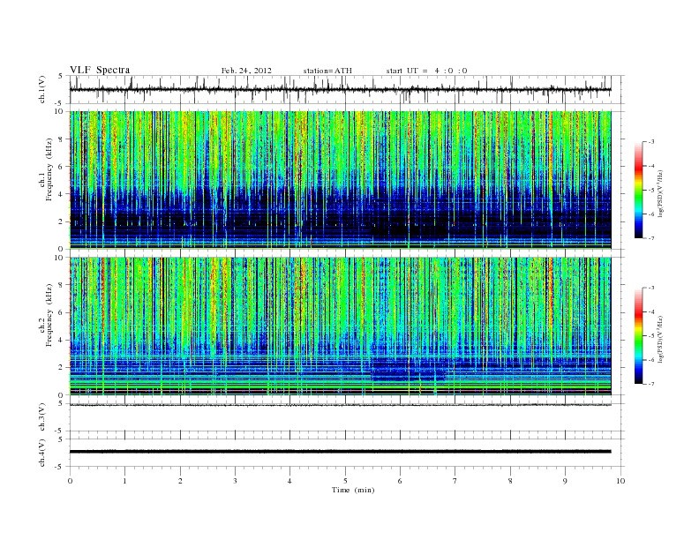Click inside the ch.1 spectrogram panel
Screen dimensions: 699x540
[x=340, y=180]
